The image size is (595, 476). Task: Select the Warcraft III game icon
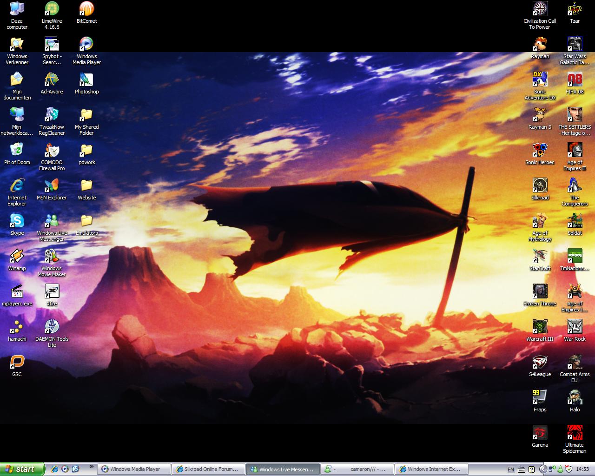click(540, 327)
